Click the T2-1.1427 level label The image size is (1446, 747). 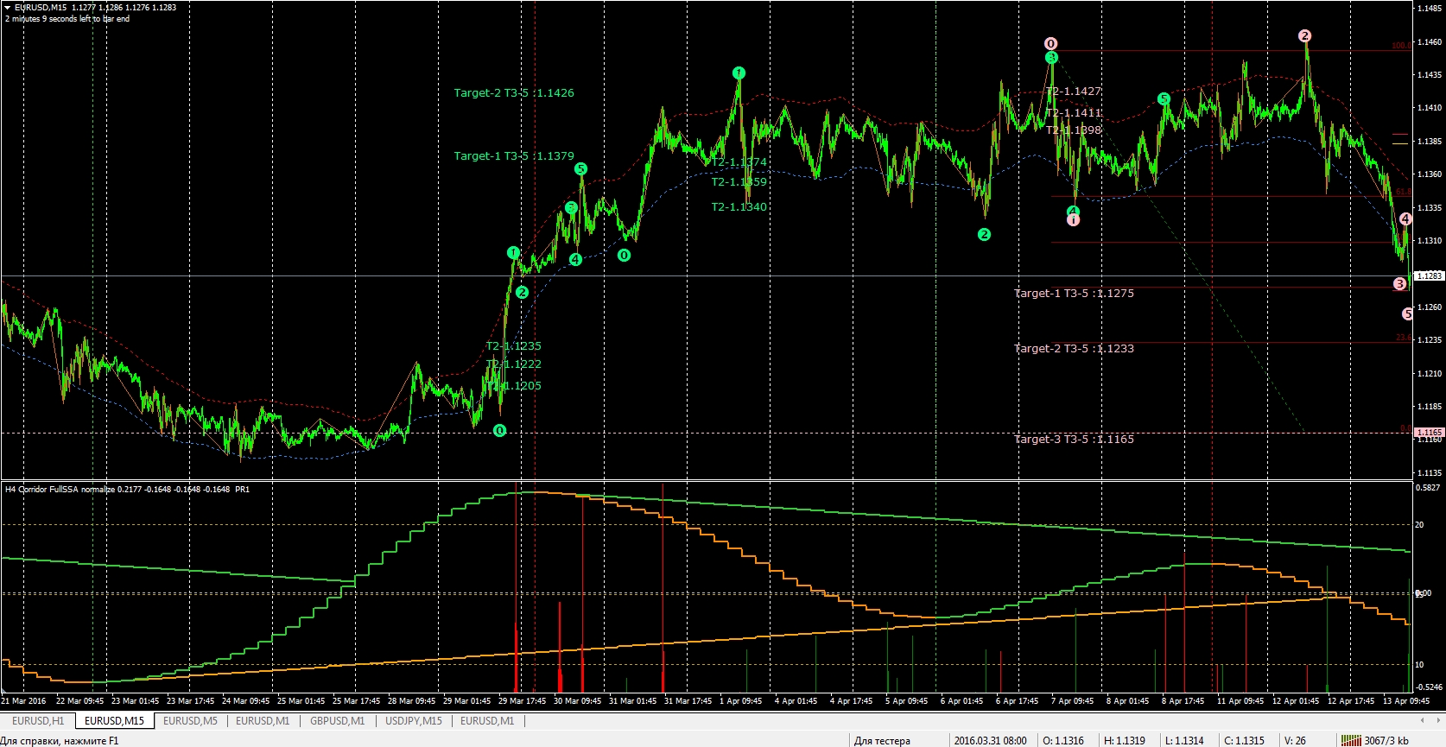[1074, 92]
